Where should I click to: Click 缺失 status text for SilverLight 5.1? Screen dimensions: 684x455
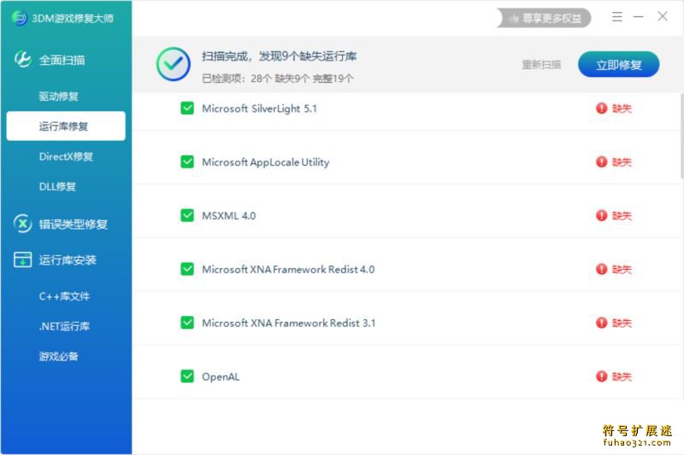(622, 108)
